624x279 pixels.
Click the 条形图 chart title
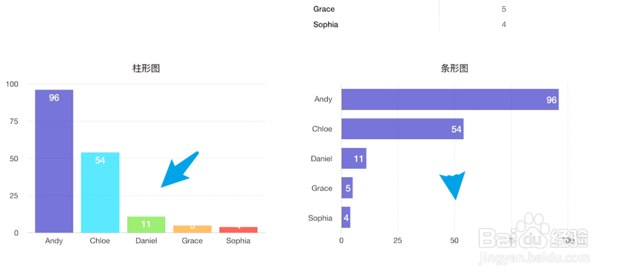(454, 69)
